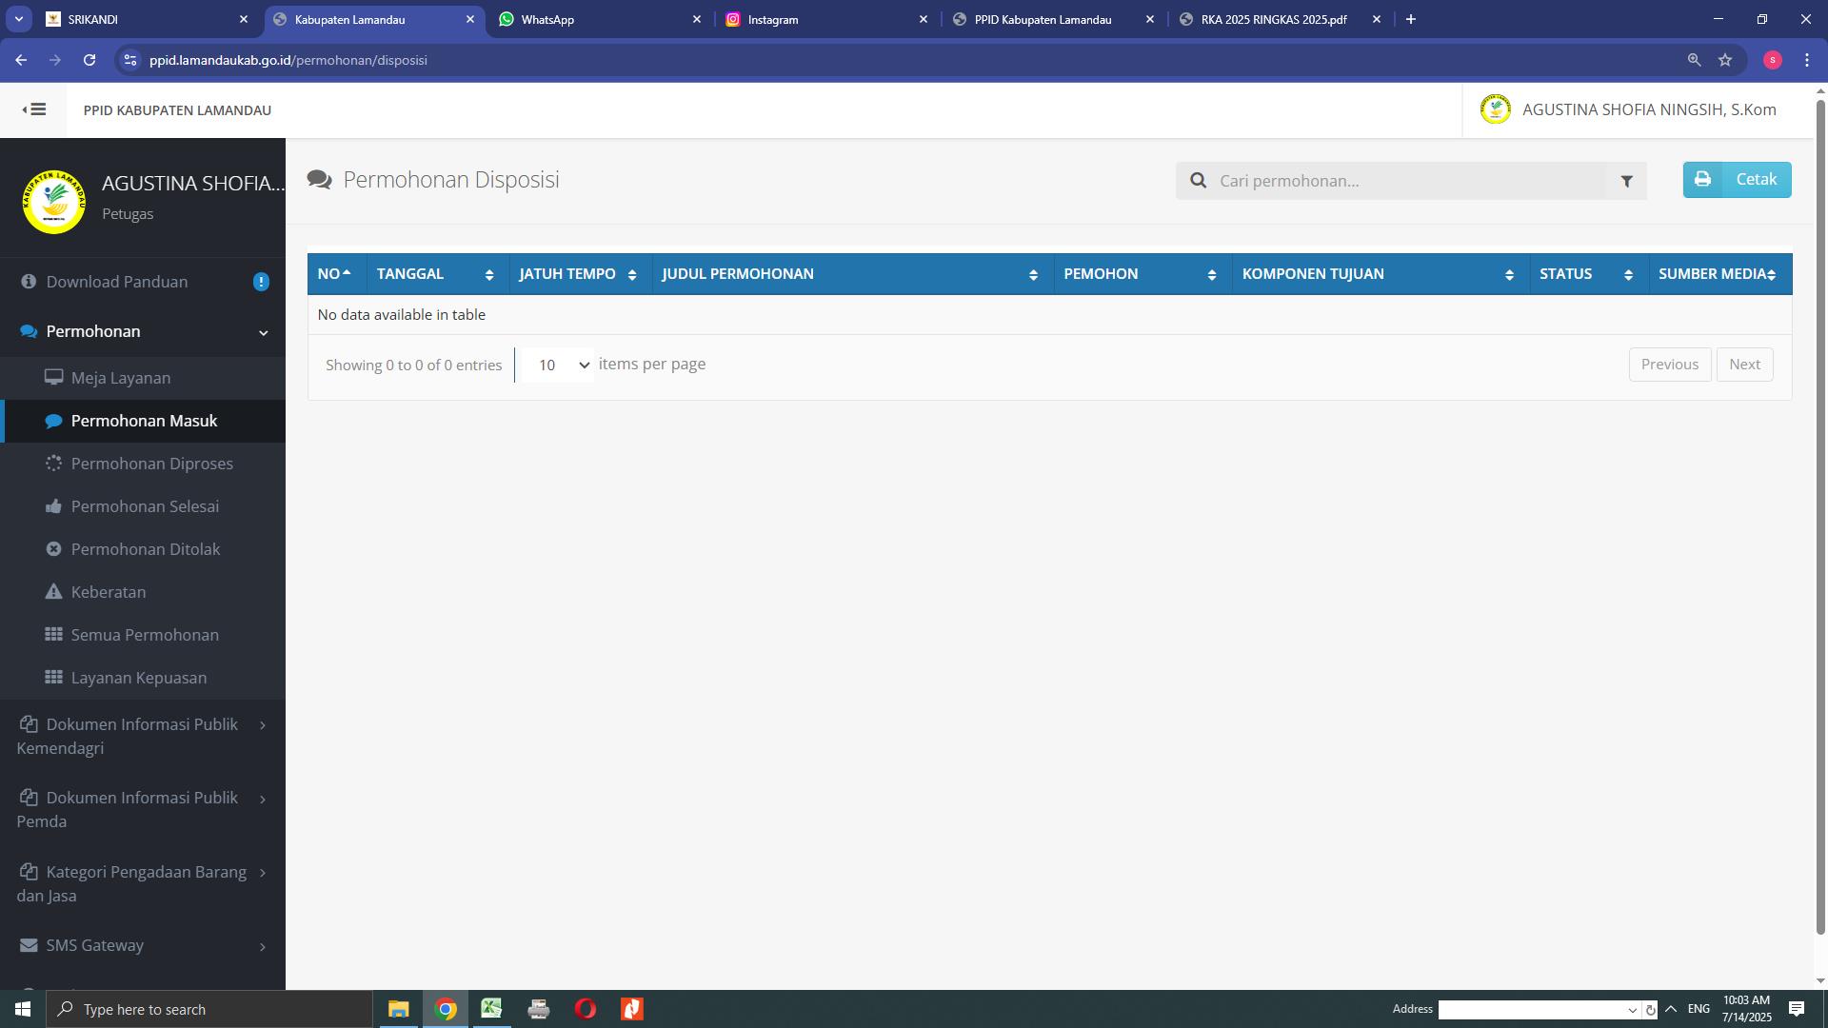This screenshot has height=1028, width=1828.
Task: Sort table by PEMOHON column
Action: pyautogui.click(x=1142, y=274)
